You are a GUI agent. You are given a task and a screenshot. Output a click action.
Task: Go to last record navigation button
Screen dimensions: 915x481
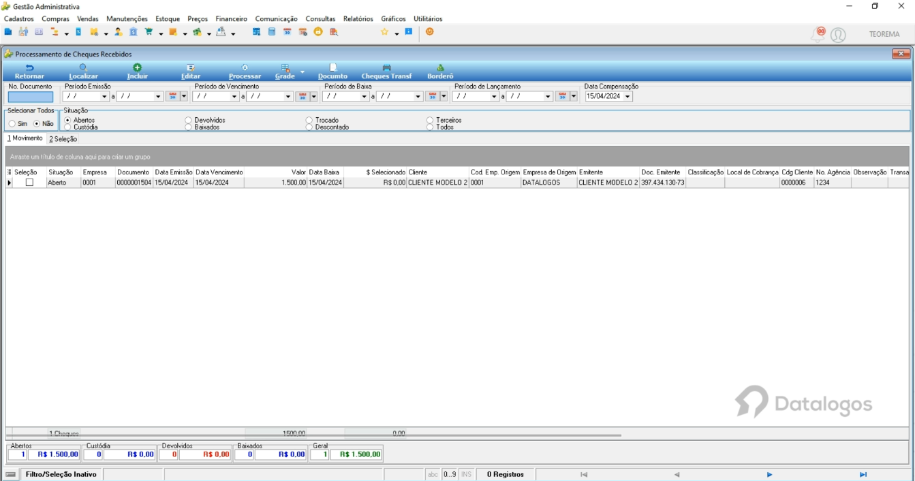(x=863, y=474)
